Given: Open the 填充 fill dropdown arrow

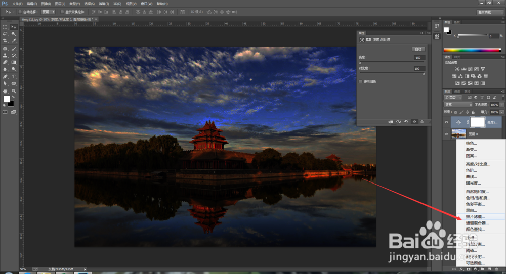Looking at the screenshot, I should [x=502, y=112].
